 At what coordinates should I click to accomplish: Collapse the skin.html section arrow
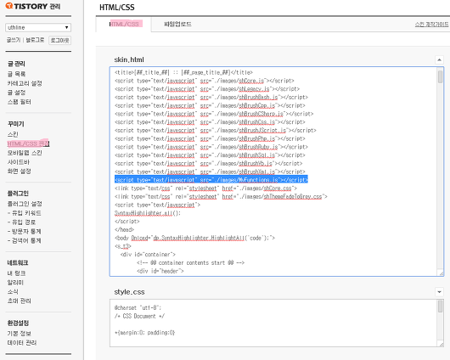coord(439,59)
